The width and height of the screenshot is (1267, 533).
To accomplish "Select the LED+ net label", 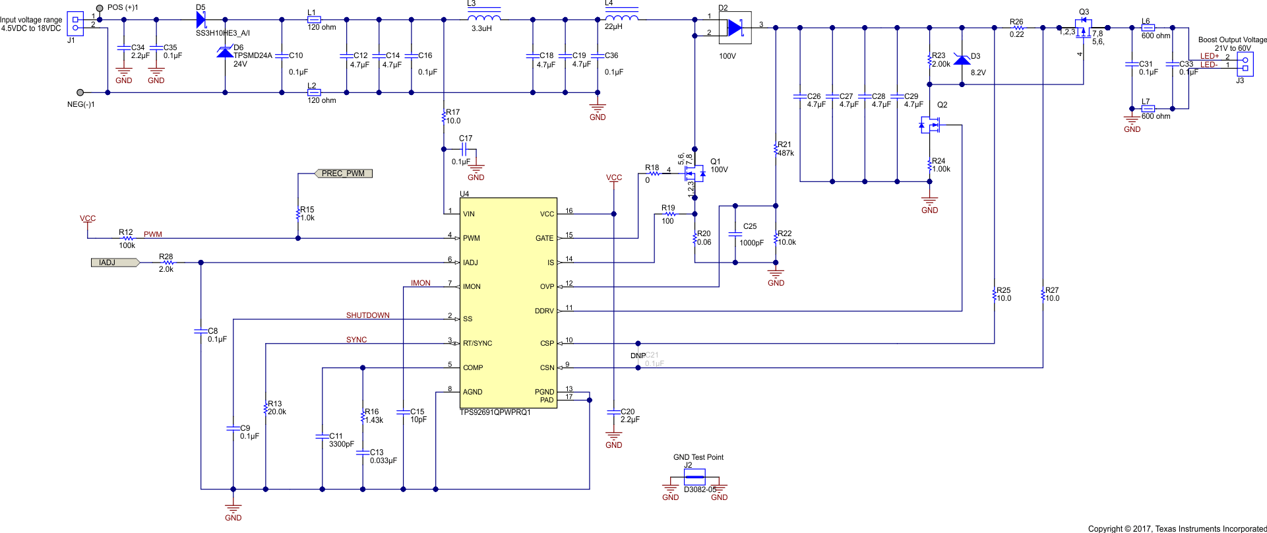I will click(1210, 57).
